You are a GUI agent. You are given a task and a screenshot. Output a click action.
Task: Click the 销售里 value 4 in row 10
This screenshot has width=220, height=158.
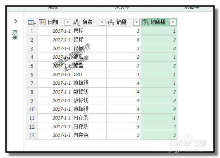coord(159,110)
